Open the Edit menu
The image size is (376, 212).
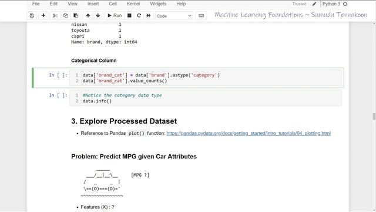tap(53, 4)
